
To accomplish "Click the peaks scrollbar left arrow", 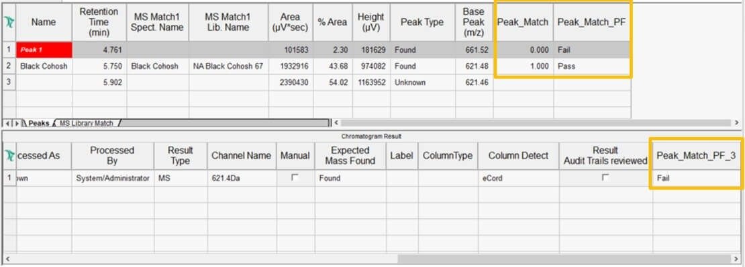I will click(337, 122).
